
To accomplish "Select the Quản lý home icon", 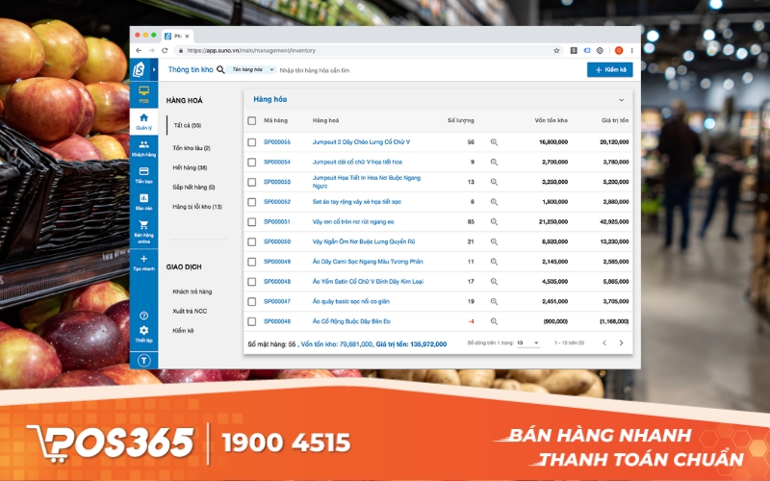I will click(143, 117).
